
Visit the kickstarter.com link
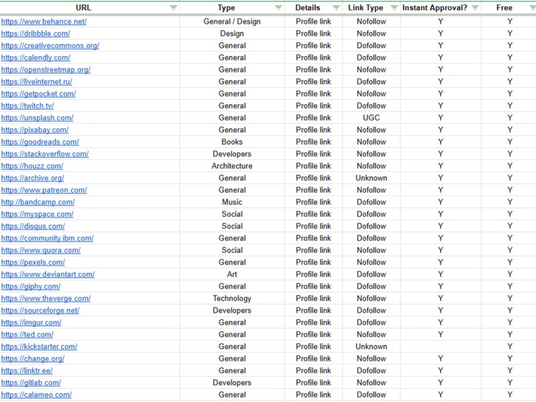(x=39, y=346)
